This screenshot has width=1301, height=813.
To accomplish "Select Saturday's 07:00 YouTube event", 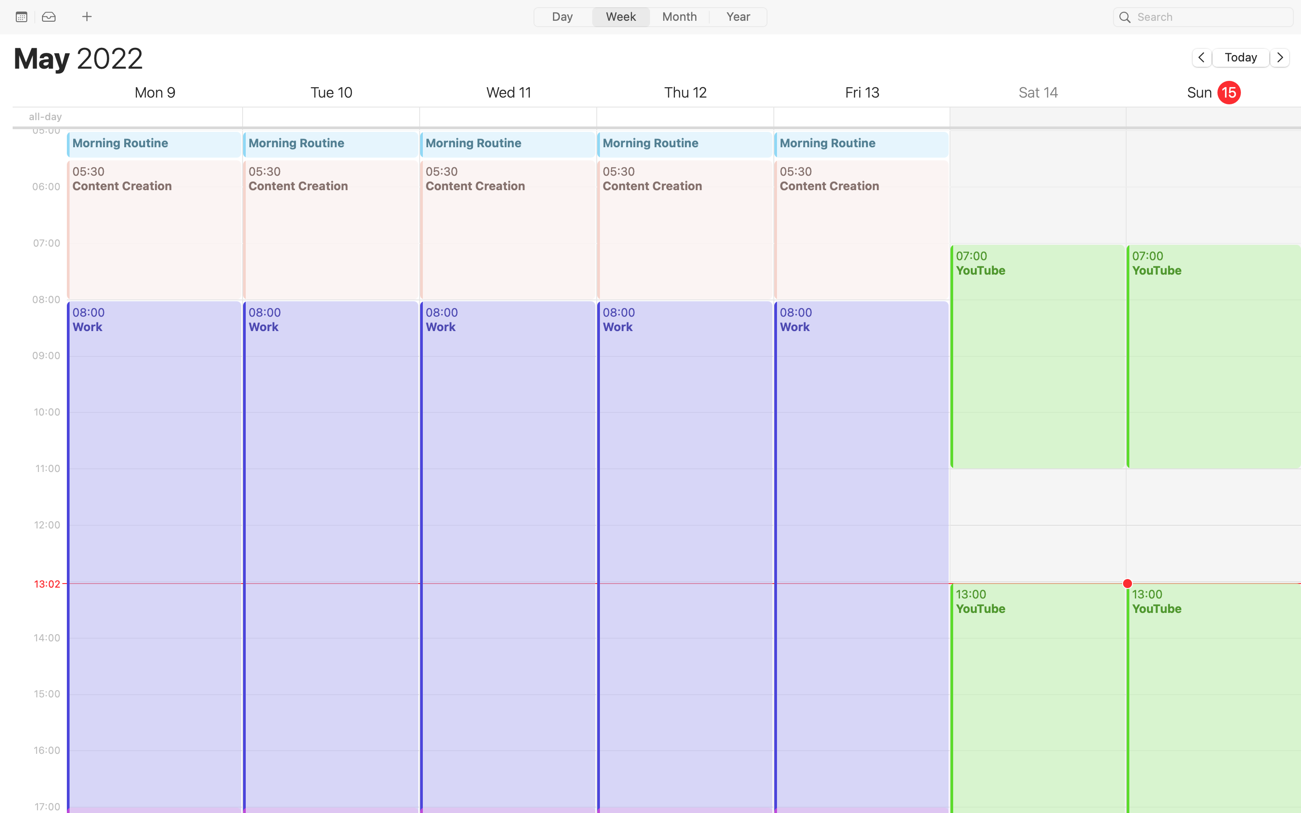I will pos(1038,356).
